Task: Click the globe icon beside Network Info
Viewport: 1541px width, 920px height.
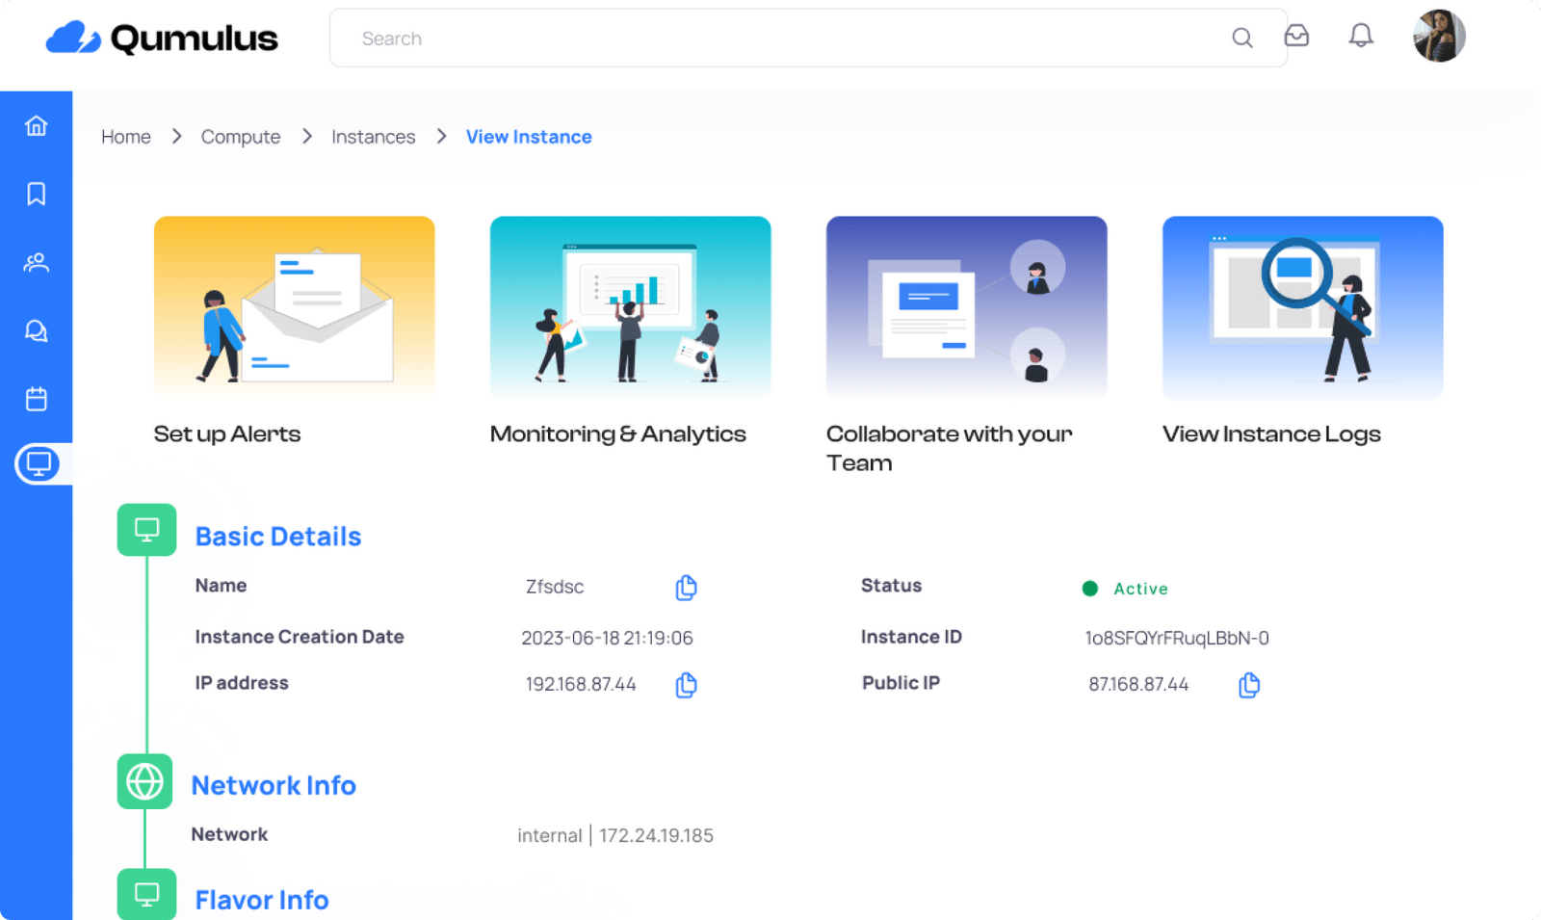Action: point(144,782)
